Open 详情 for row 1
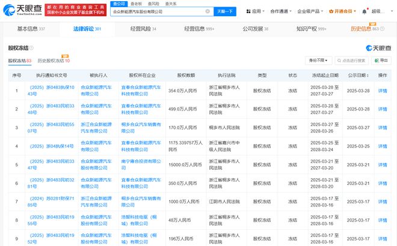The height and width of the screenshot is (246, 397). coord(383,91)
